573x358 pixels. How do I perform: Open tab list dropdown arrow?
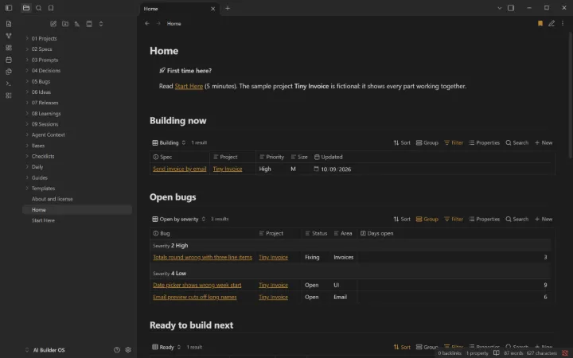point(499,8)
